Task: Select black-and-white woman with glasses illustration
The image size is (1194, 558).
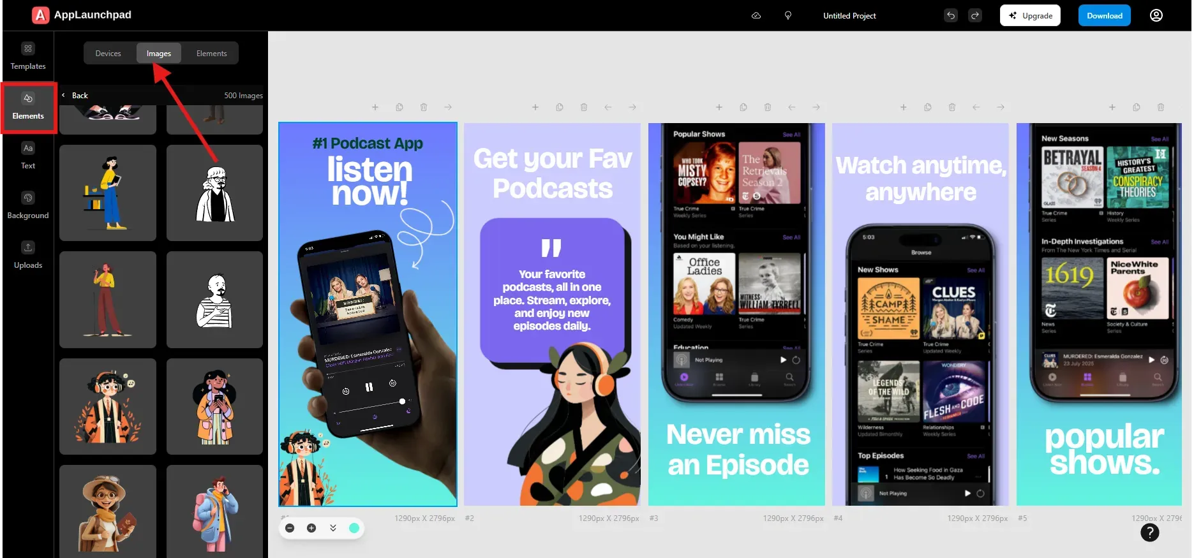Action: (x=215, y=193)
